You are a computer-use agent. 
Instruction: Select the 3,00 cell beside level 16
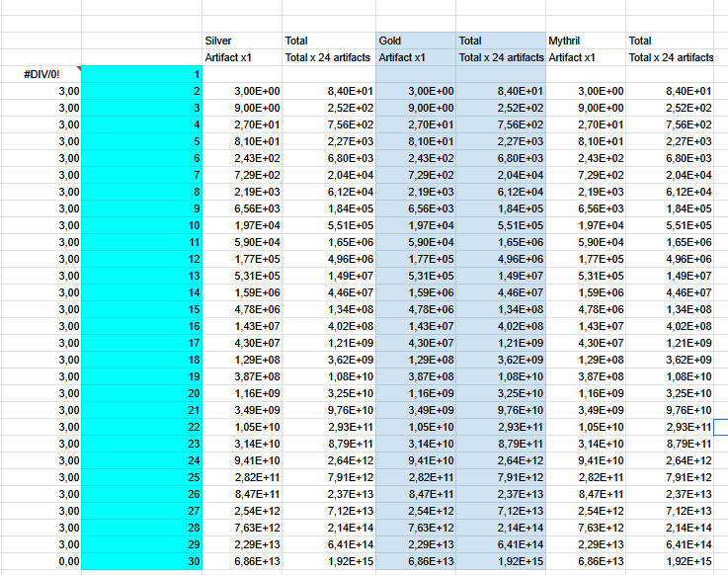pos(41,326)
